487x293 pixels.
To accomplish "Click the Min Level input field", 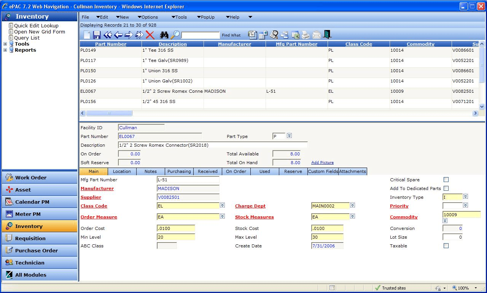I will (176, 237).
